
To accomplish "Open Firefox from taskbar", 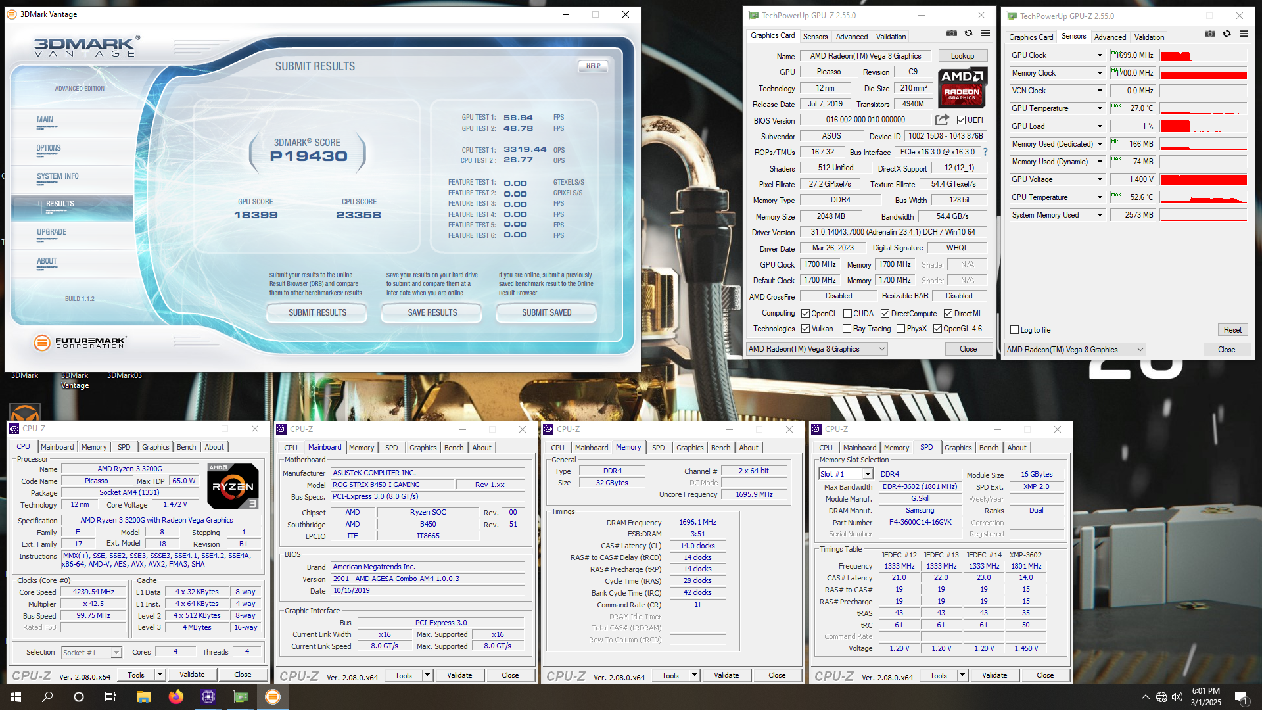I will pyautogui.click(x=175, y=697).
